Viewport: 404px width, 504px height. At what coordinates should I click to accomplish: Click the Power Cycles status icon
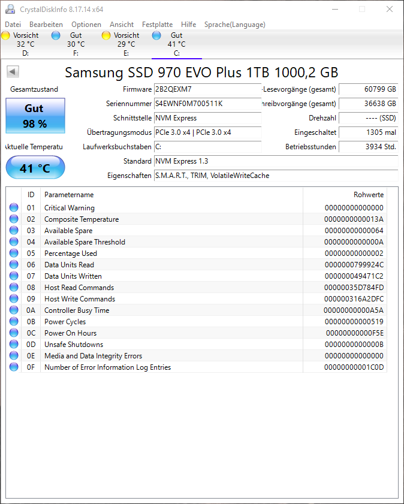click(x=14, y=321)
